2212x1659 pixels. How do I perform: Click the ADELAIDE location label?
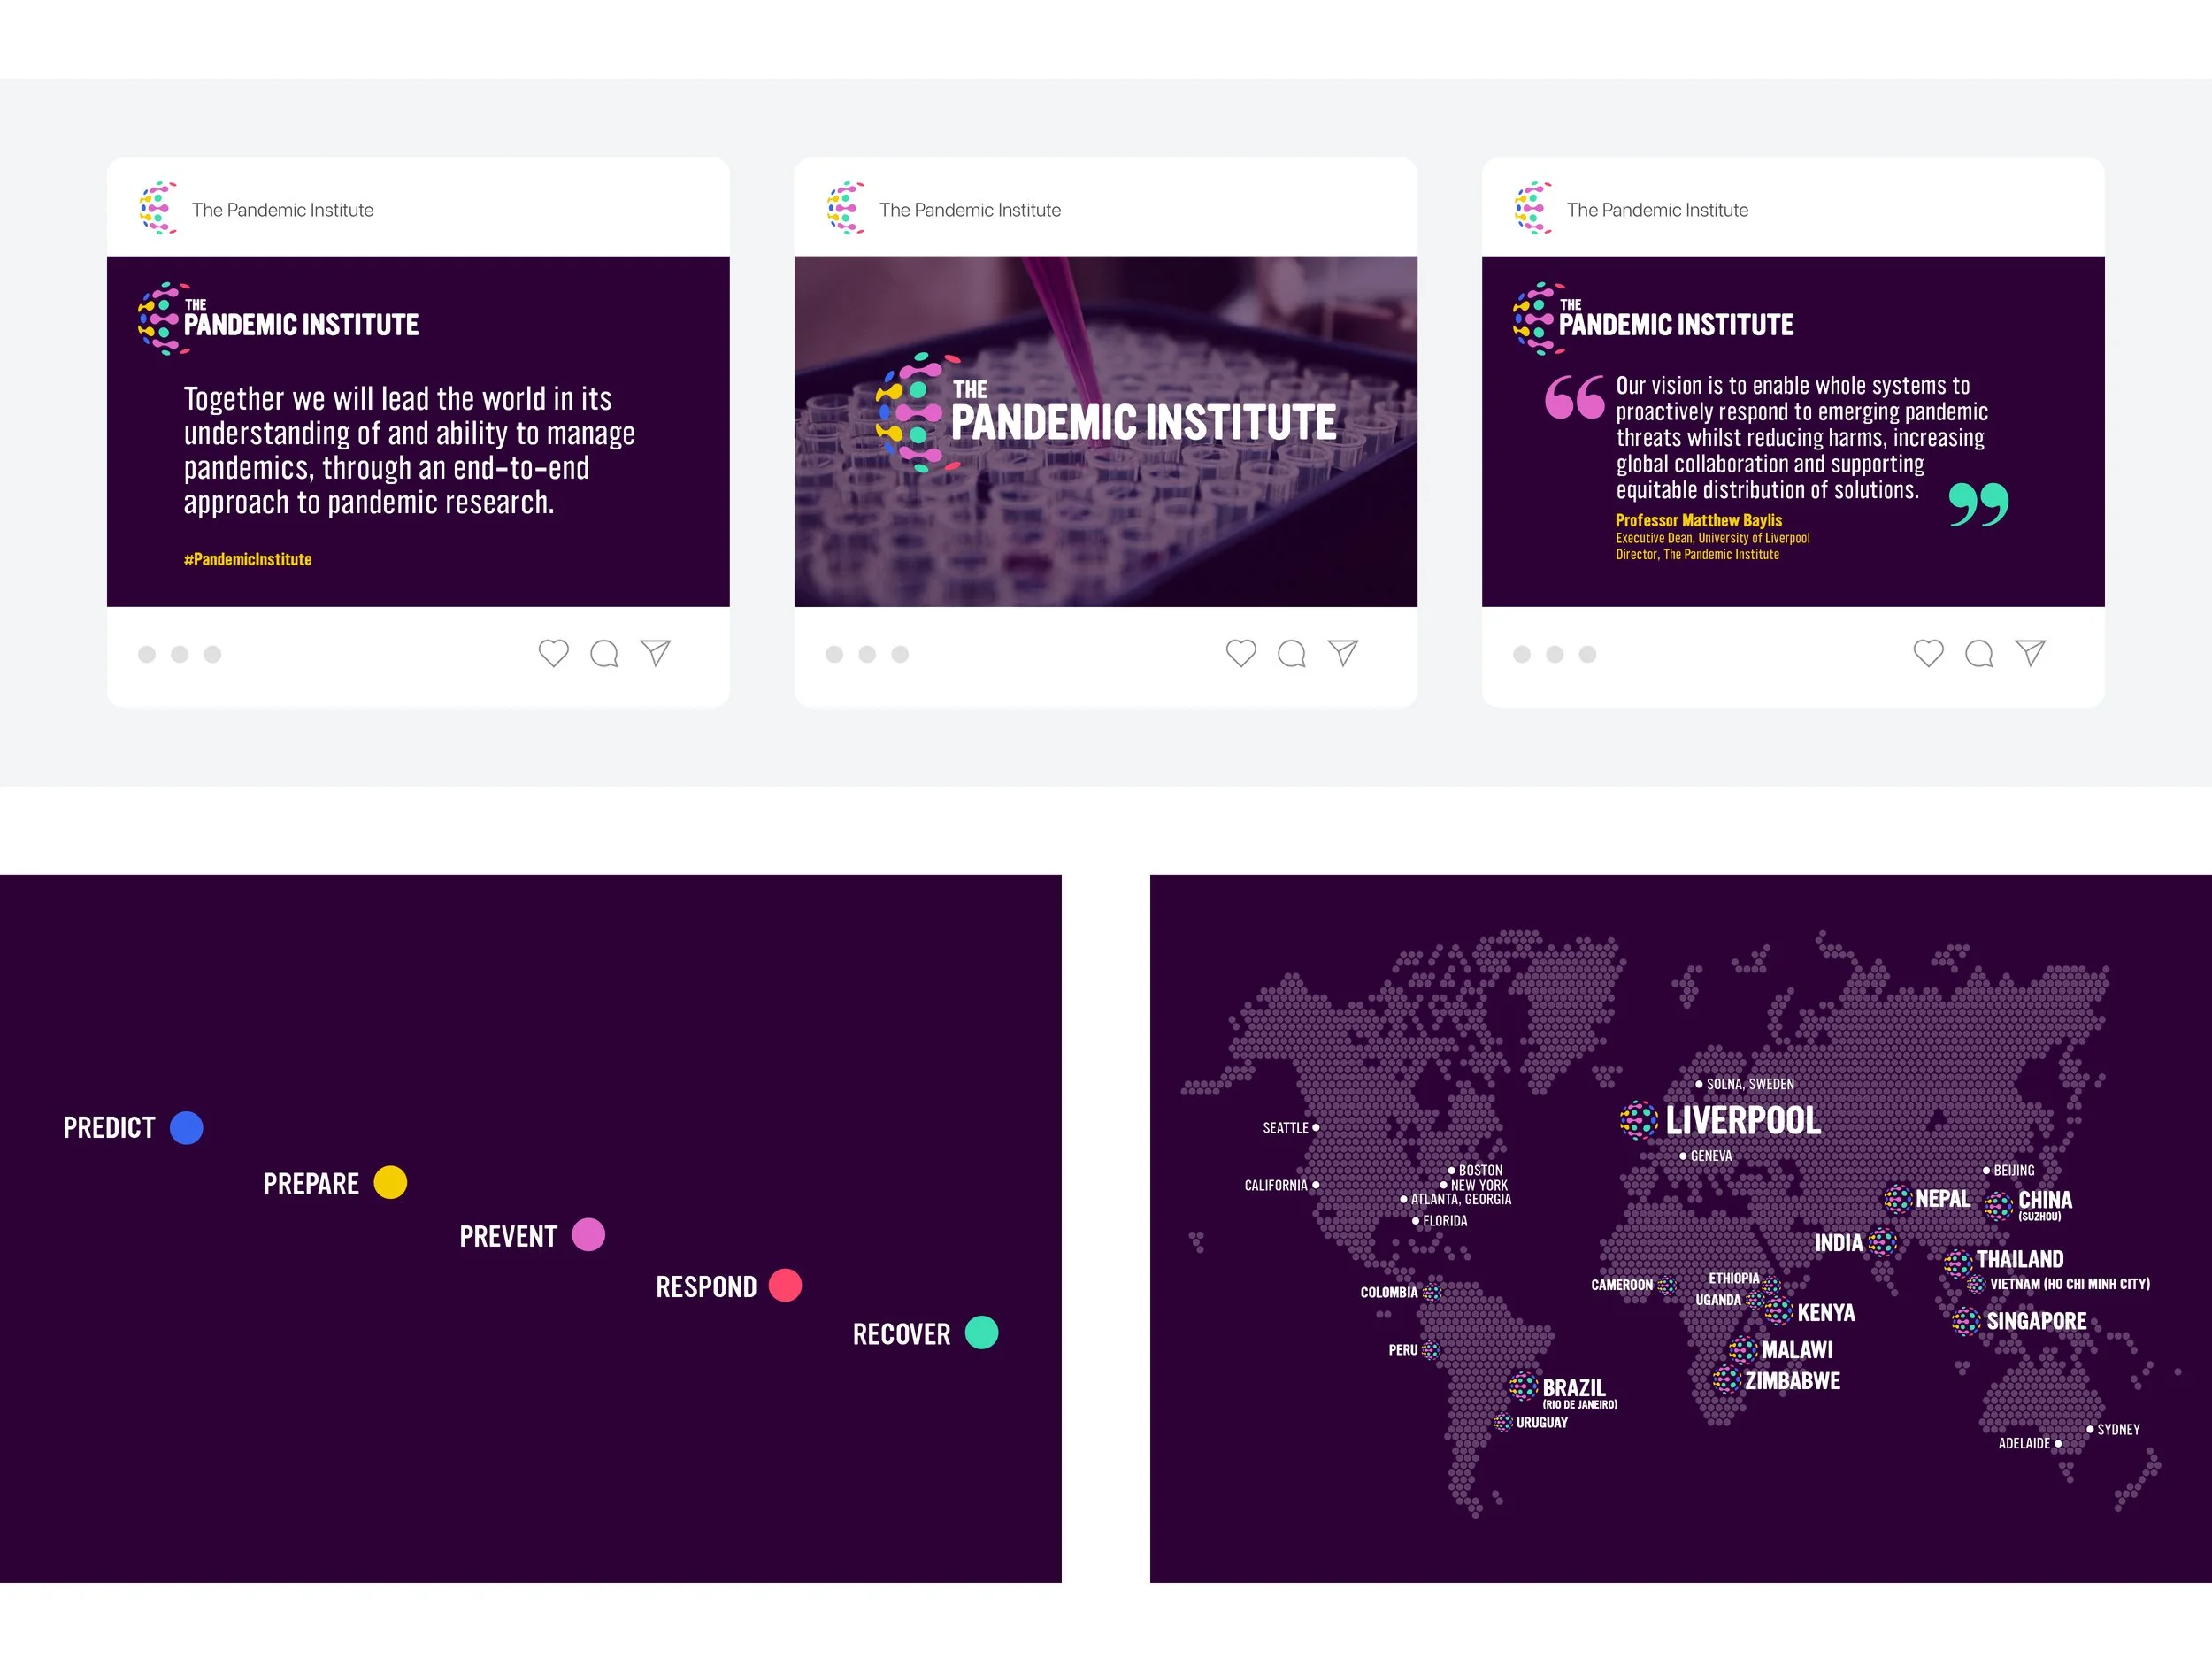(2024, 1443)
